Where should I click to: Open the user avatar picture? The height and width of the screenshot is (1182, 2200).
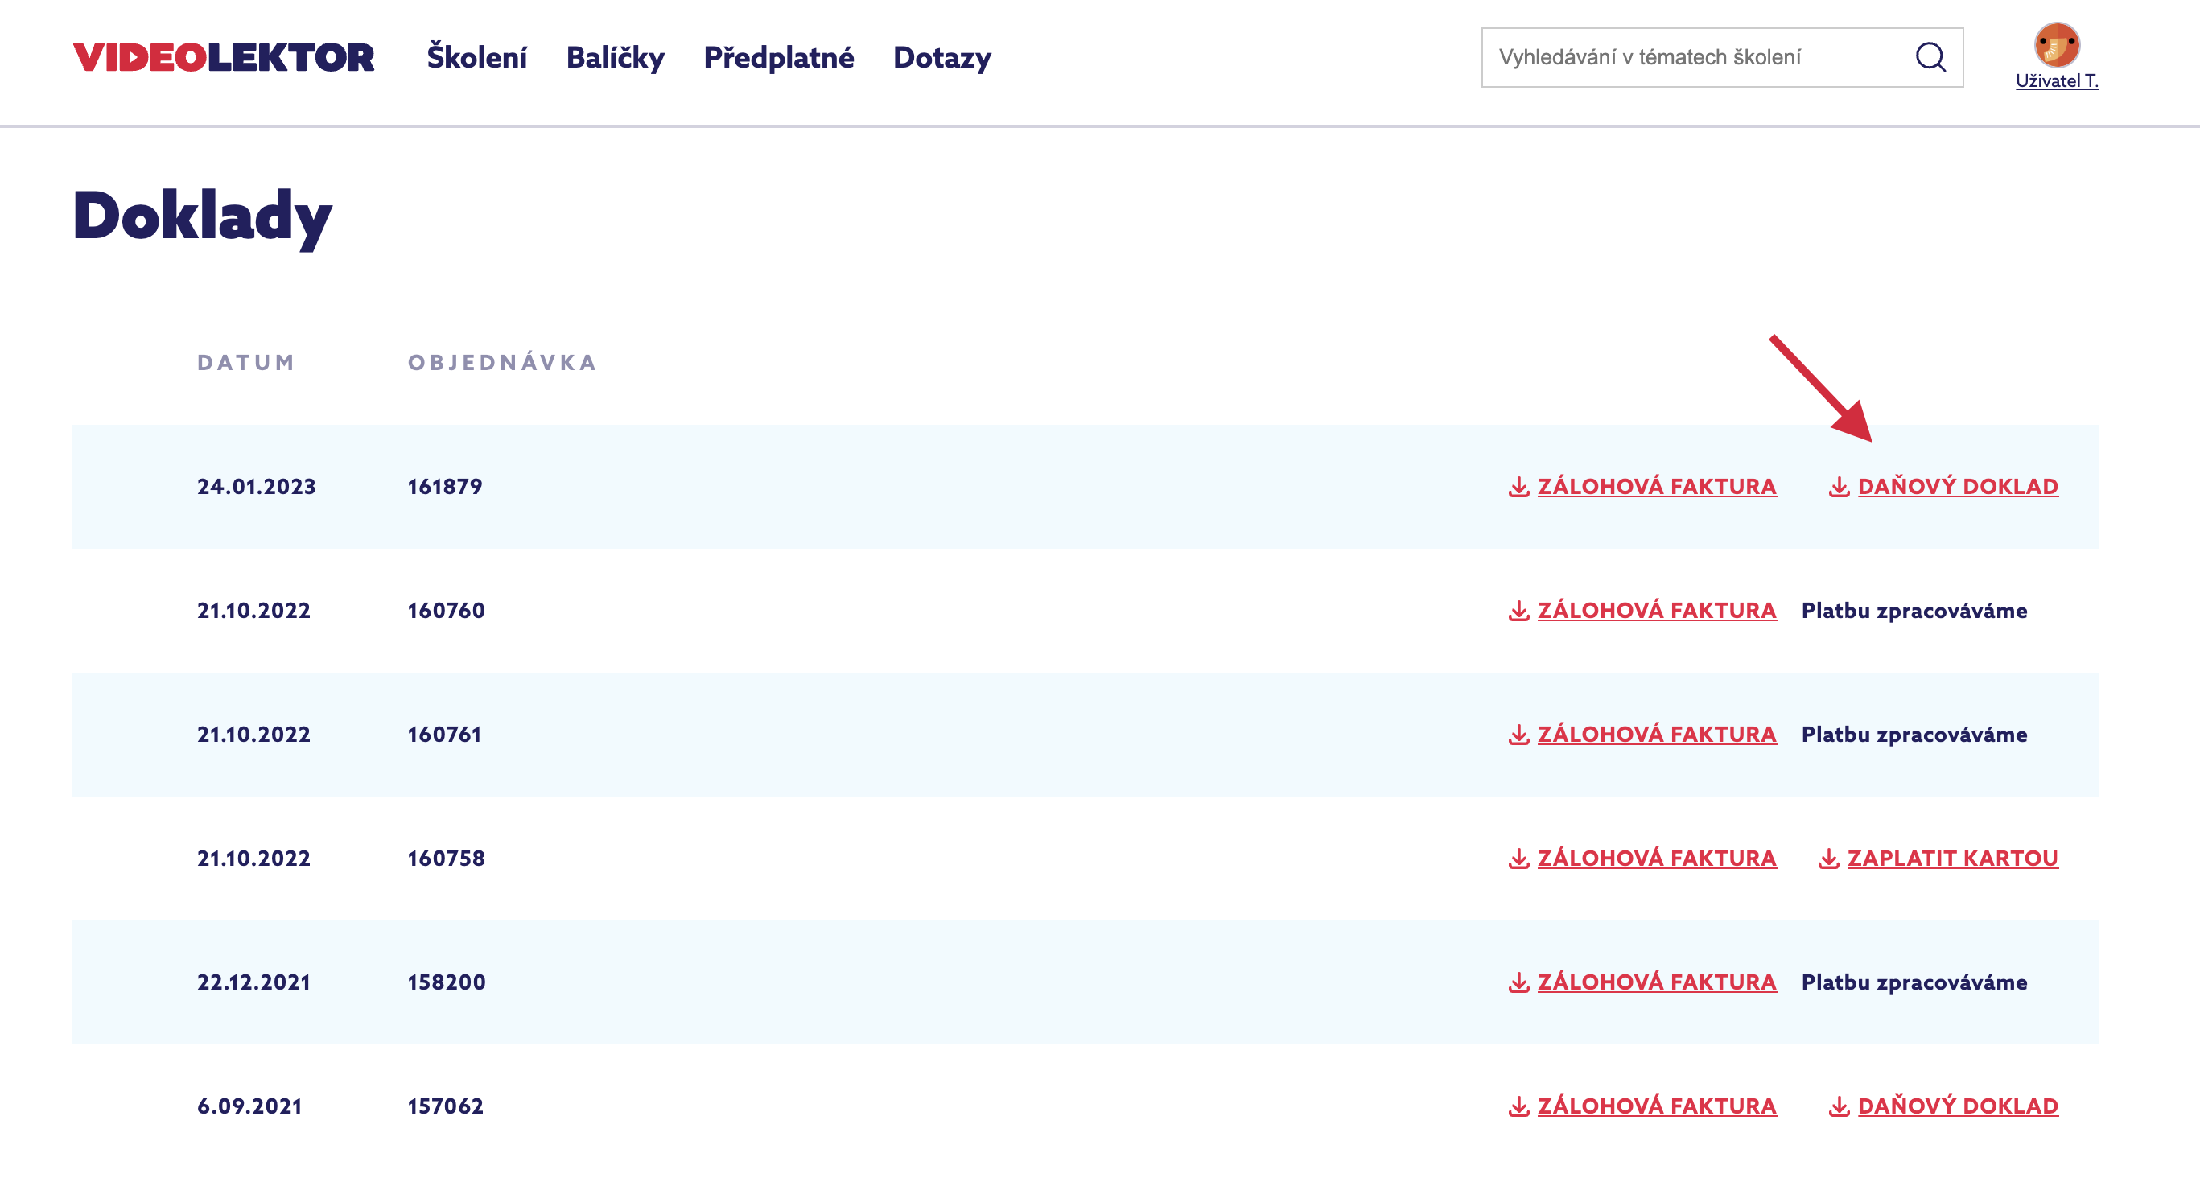(x=2057, y=44)
